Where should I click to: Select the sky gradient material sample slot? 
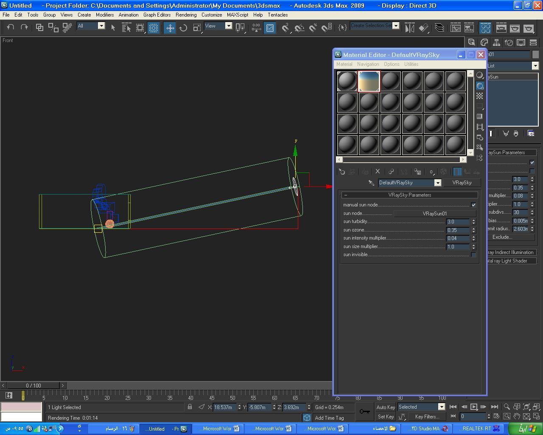coord(369,81)
